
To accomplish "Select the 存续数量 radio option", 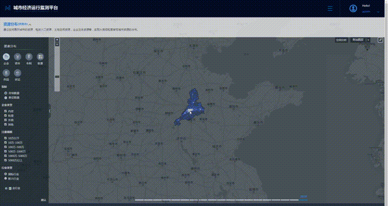I will [6, 93].
